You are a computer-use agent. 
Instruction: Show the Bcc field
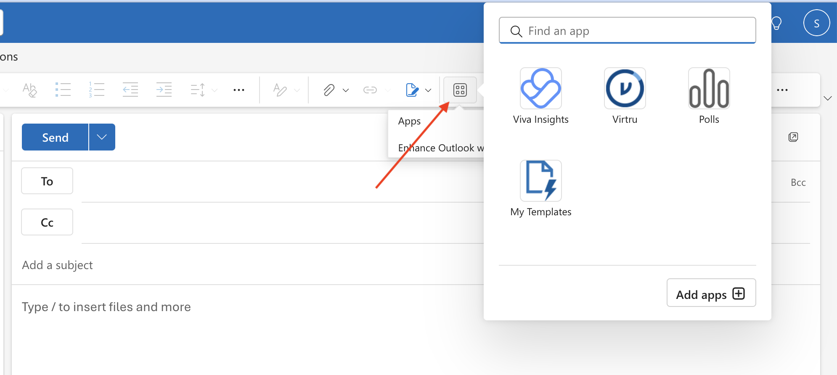798,182
